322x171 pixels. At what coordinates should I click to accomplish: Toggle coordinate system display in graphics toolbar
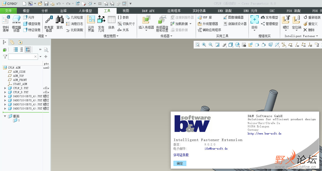coord(310,45)
